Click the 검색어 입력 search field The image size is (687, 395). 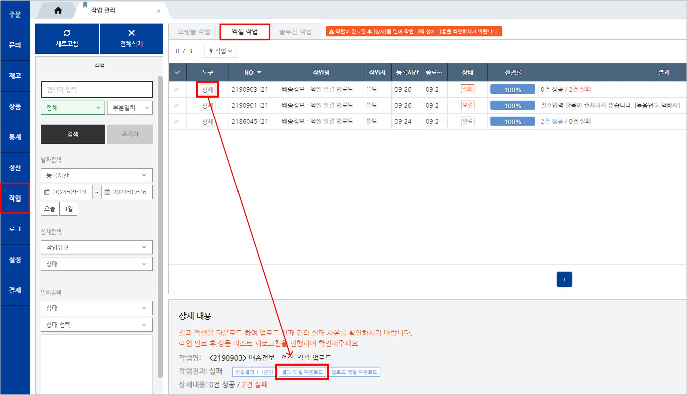[97, 90]
